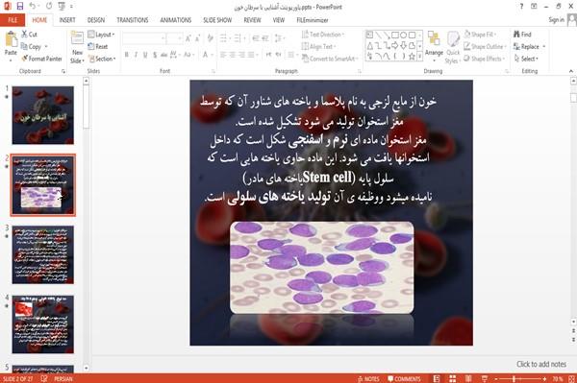Click the 'Click to add notes' area
Viewport: 577px width, 383px height.
click(x=540, y=364)
